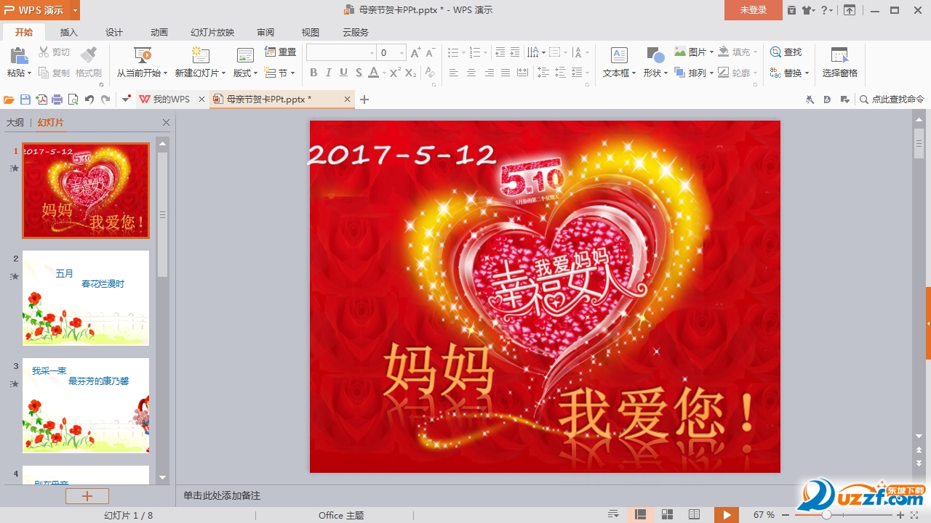Decrease font size with A- icon
931x523 pixels.
tap(430, 52)
